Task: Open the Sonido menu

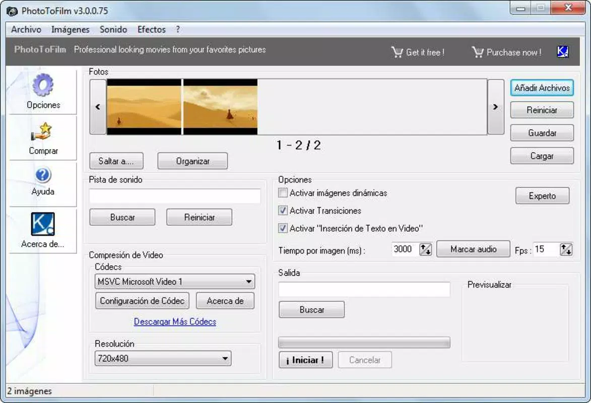Action: [x=113, y=29]
